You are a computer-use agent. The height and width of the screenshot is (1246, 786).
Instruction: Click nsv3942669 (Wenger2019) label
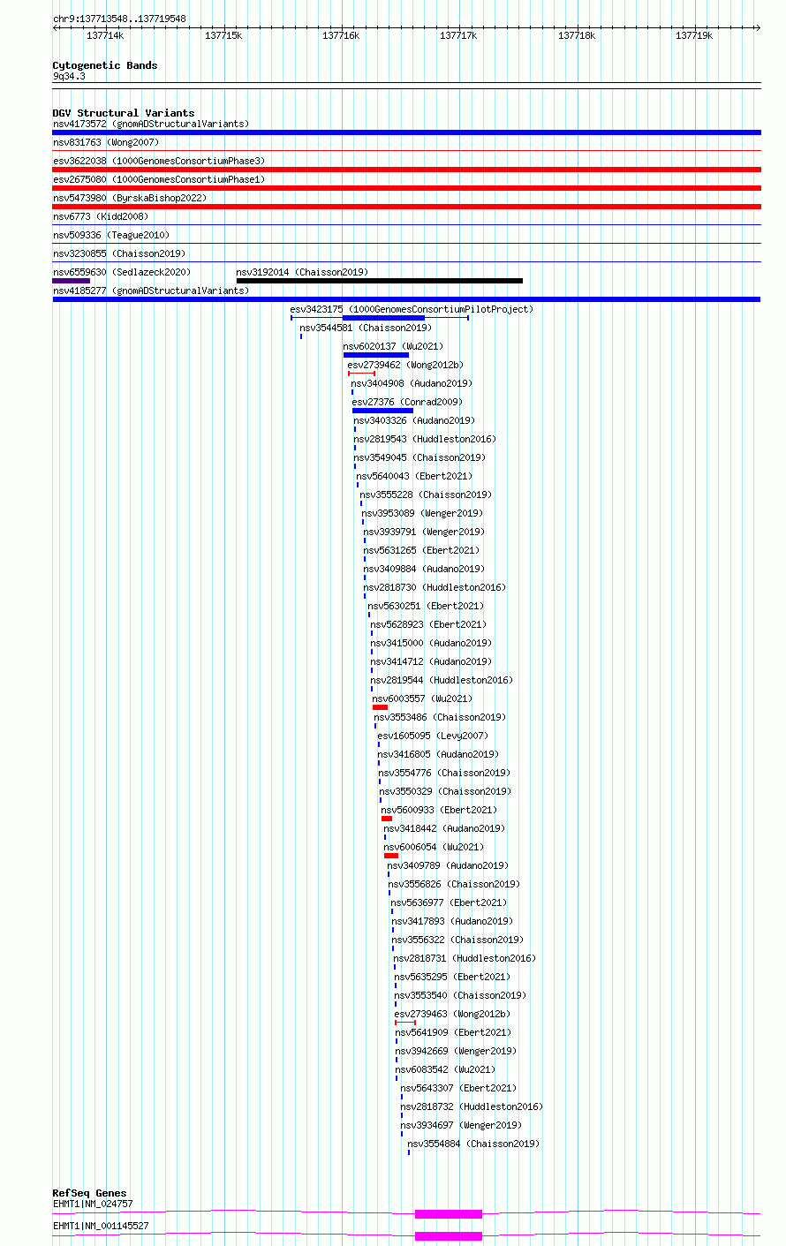tap(456, 1051)
